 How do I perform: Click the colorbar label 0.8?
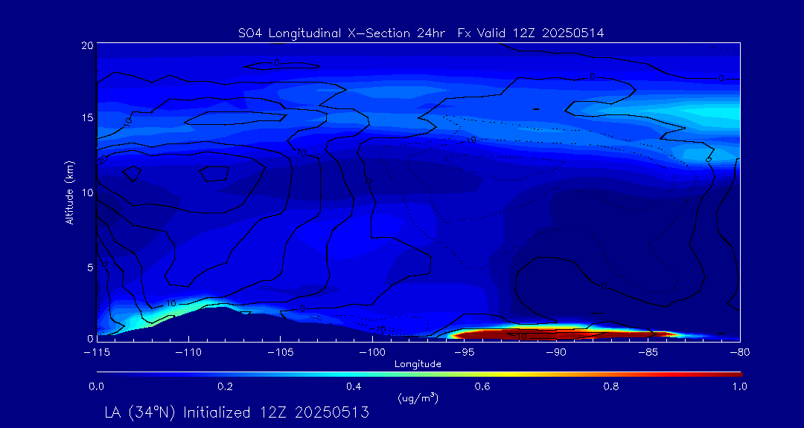(x=611, y=386)
